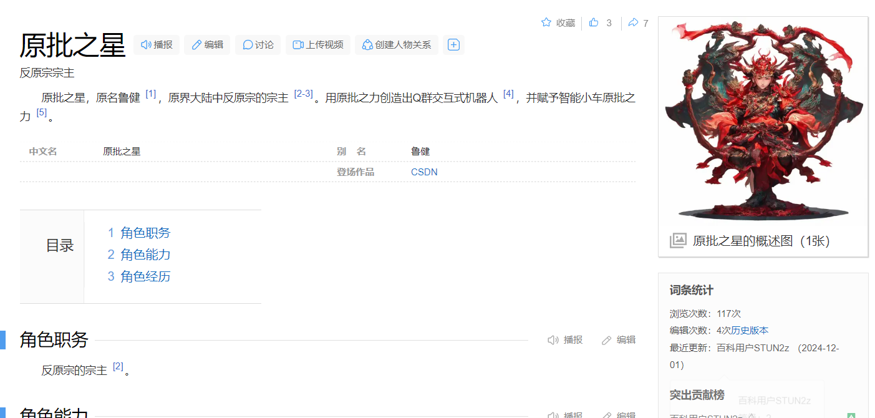This screenshot has width=875, height=418.
Task: Click the 词条统计 heading
Action: [x=692, y=290]
